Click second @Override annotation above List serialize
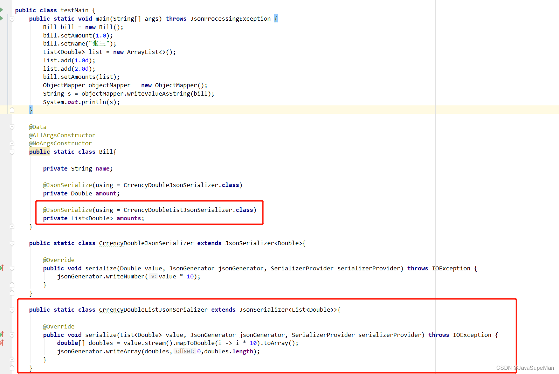The height and width of the screenshot is (374, 559). pos(59,326)
